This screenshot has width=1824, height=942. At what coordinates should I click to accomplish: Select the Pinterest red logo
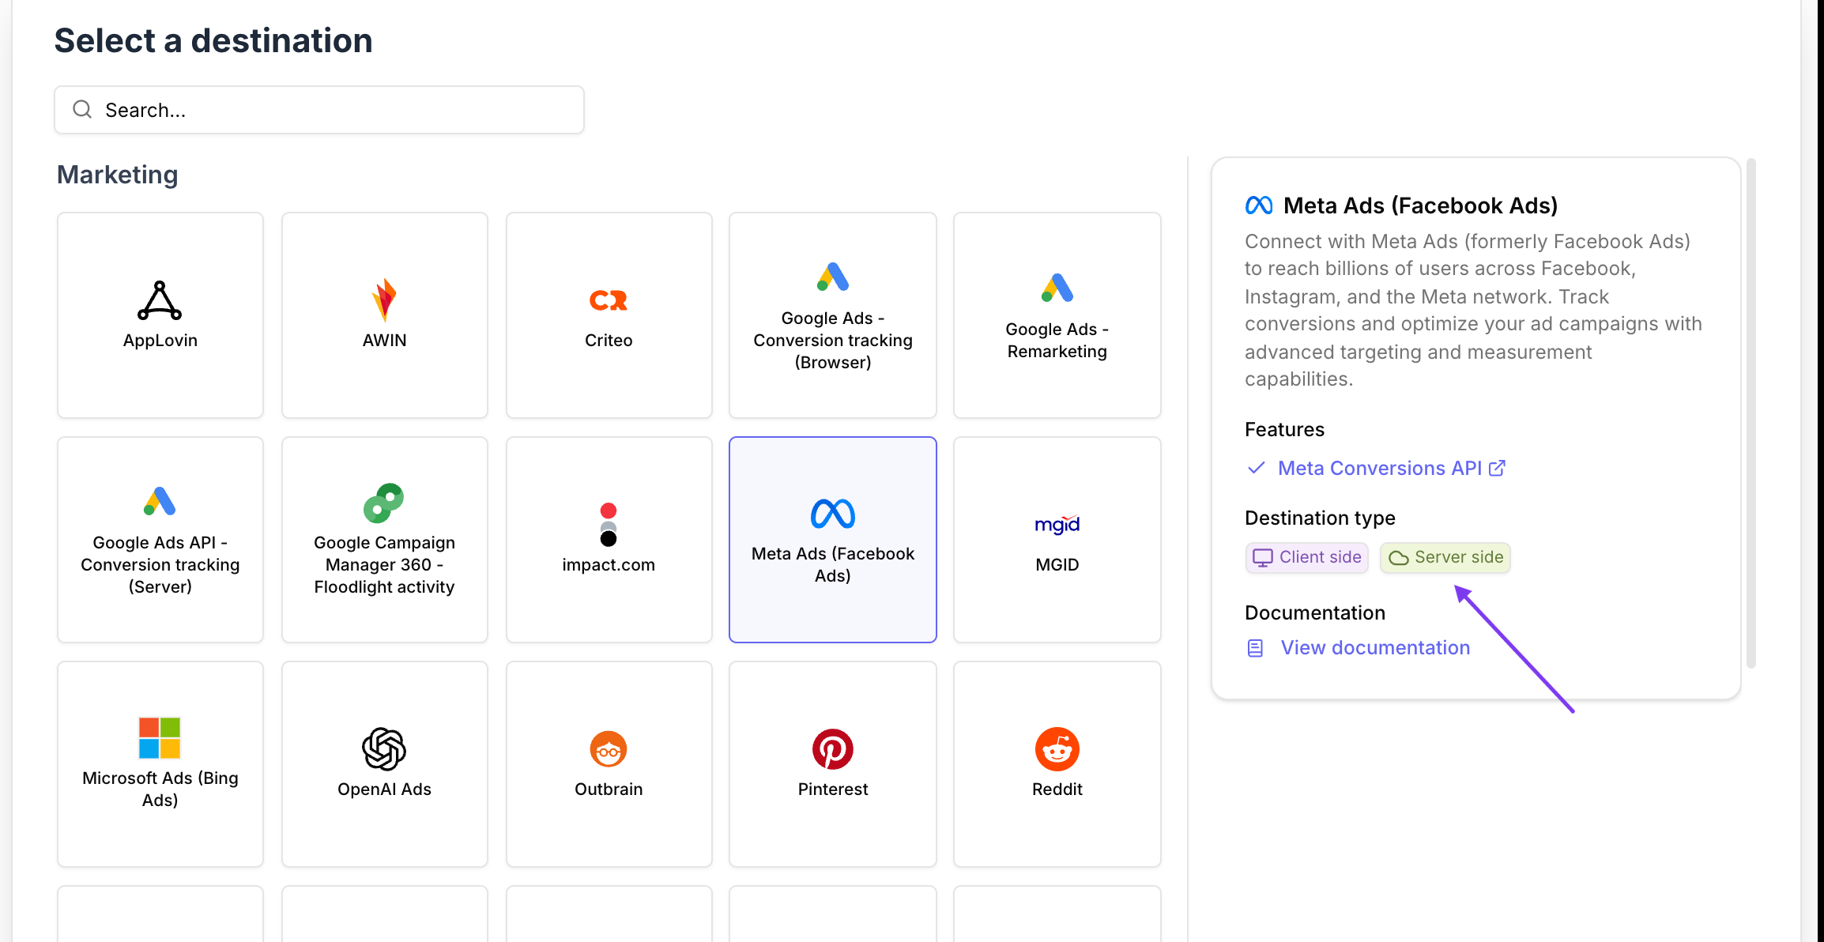click(833, 748)
